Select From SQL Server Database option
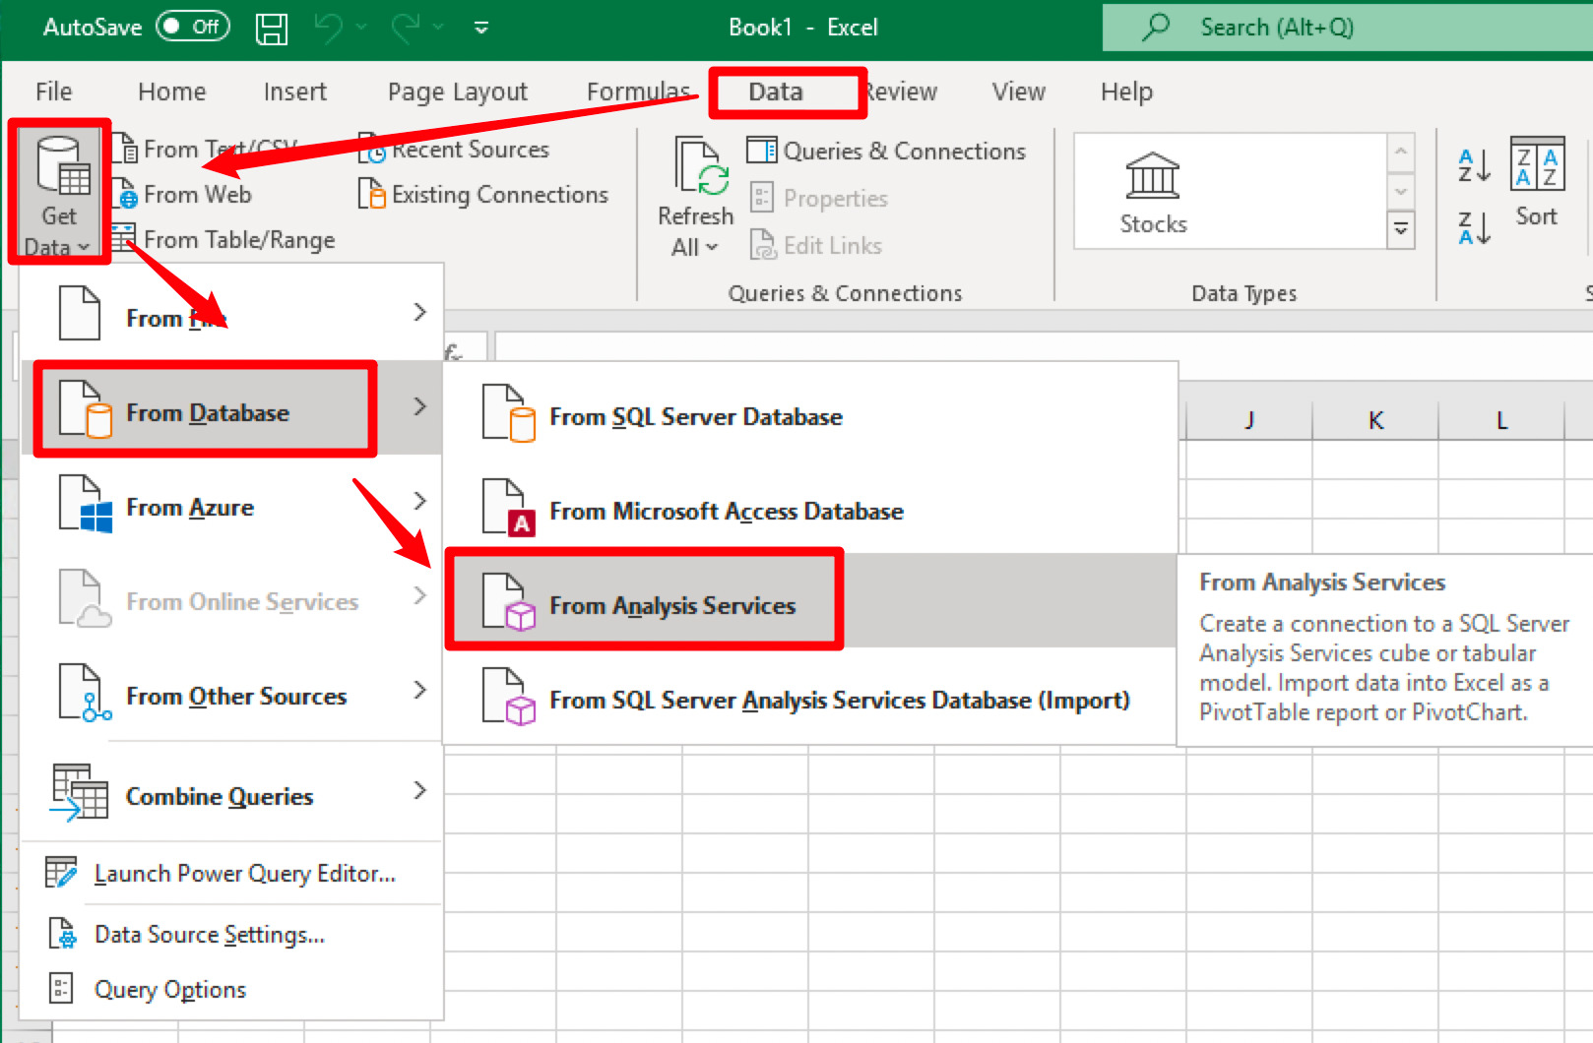Screen dimensions: 1593x1043 695,416
